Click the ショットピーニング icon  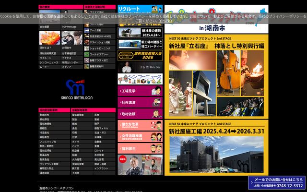point(86,48)
